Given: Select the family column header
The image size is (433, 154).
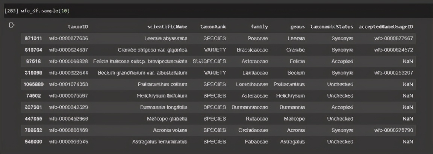Looking at the screenshot, I should [x=259, y=27].
